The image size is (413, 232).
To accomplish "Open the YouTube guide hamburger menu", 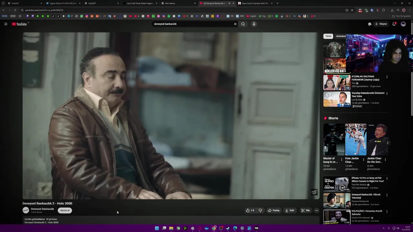I will pyautogui.click(x=5, y=24).
